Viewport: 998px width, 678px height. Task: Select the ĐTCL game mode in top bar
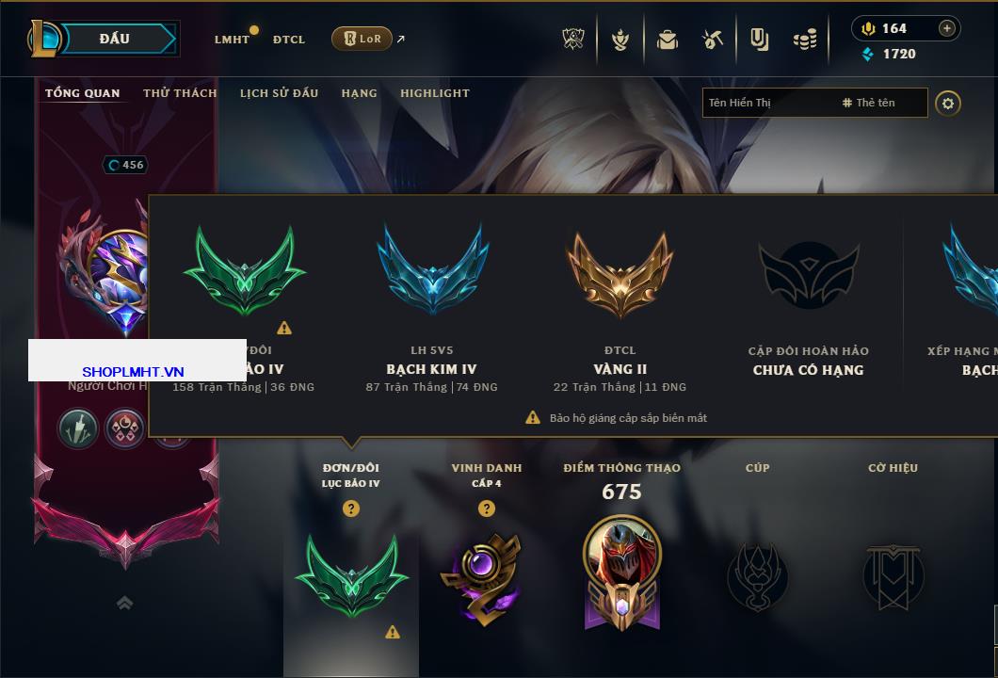pyautogui.click(x=289, y=40)
